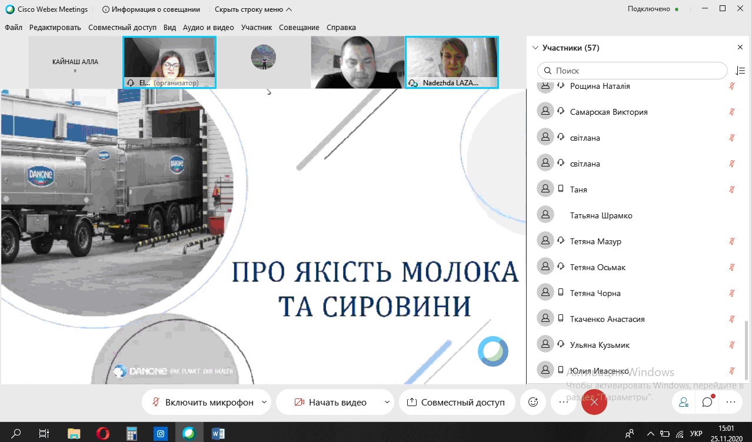Open video options arrow next to Начать видео
Image resolution: width=752 pixels, height=442 pixels.
click(x=387, y=403)
